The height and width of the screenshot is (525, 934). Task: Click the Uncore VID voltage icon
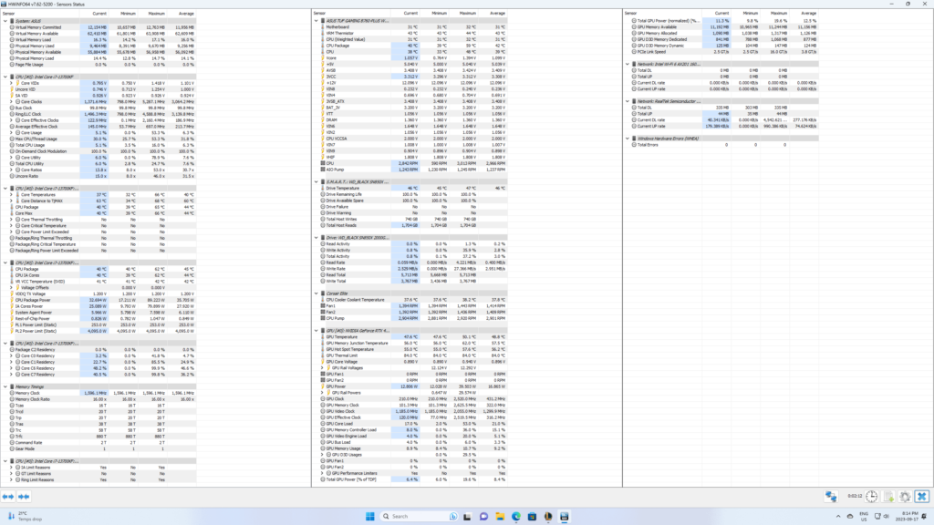coord(12,89)
